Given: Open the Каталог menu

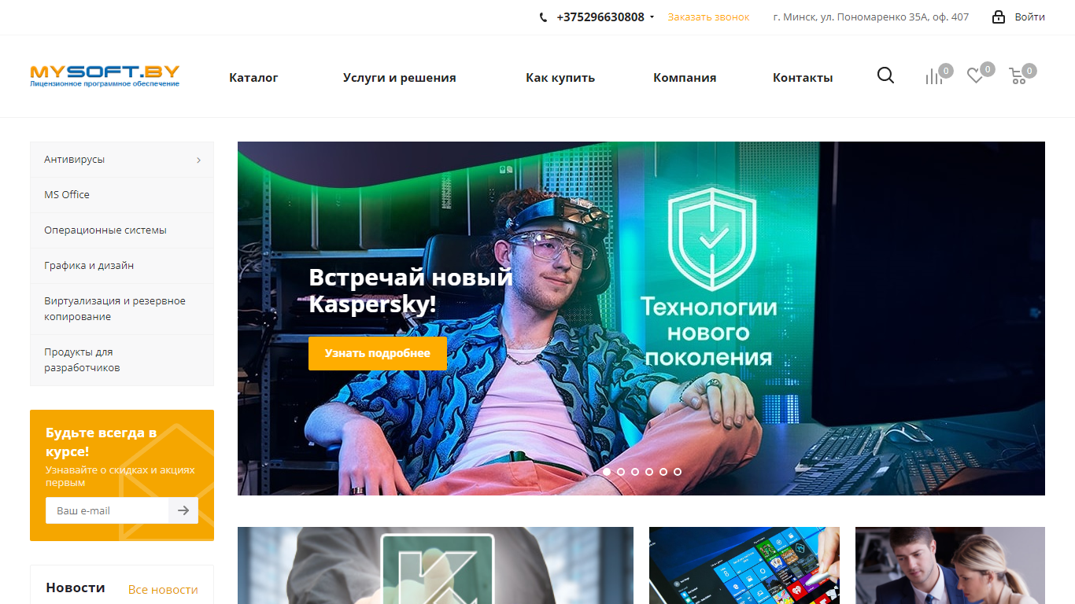Looking at the screenshot, I should pyautogui.click(x=253, y=77).
